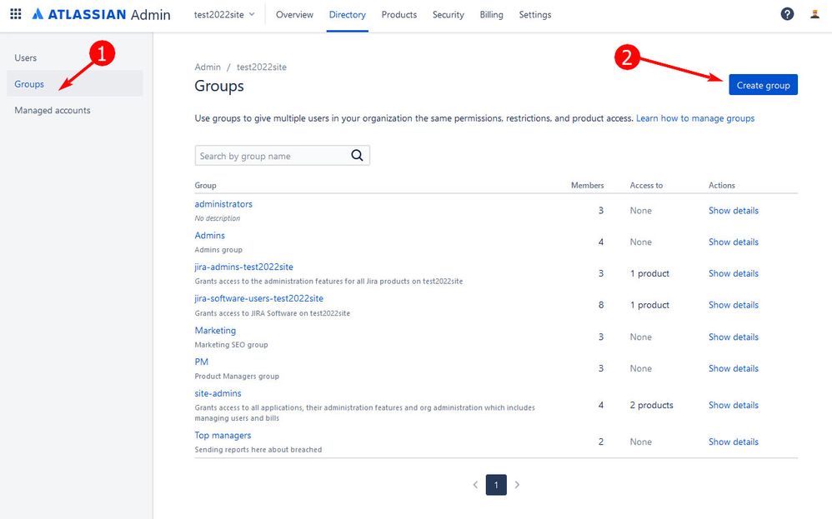This screenshot has height=519, width=832.
Task: Show details for PM group
Action: pos(734,368)
